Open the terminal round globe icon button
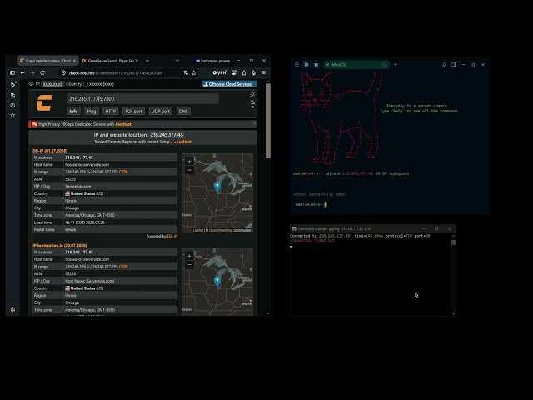Image resolution: width=533 pixels, height=400 pixels. click(x=306, y=65)
